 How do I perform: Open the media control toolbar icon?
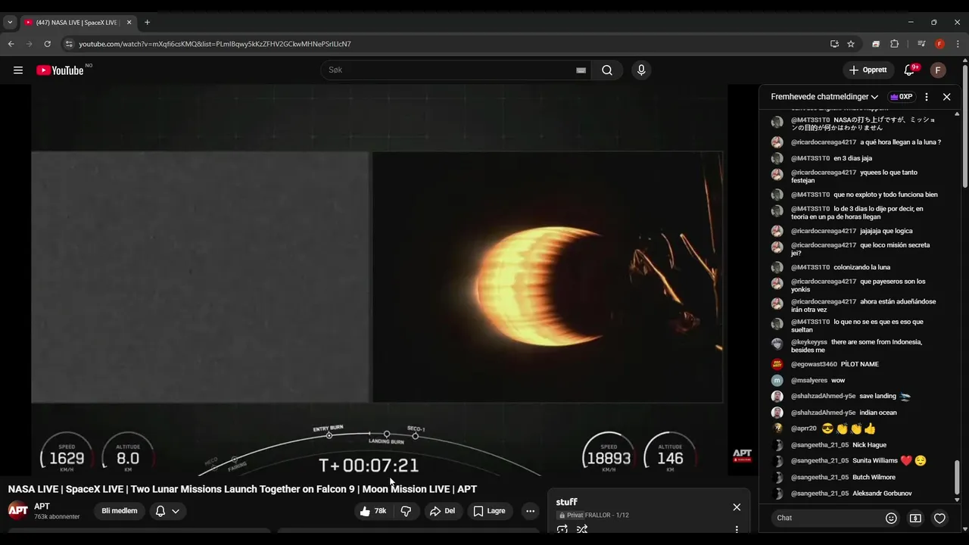point(921,44)
